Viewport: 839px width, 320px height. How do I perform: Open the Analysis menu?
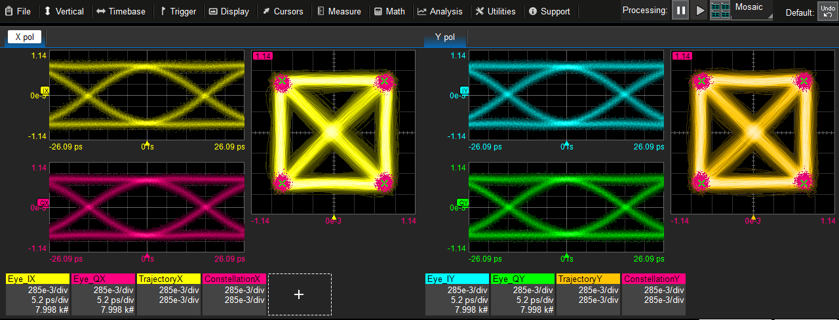point(440,11)
